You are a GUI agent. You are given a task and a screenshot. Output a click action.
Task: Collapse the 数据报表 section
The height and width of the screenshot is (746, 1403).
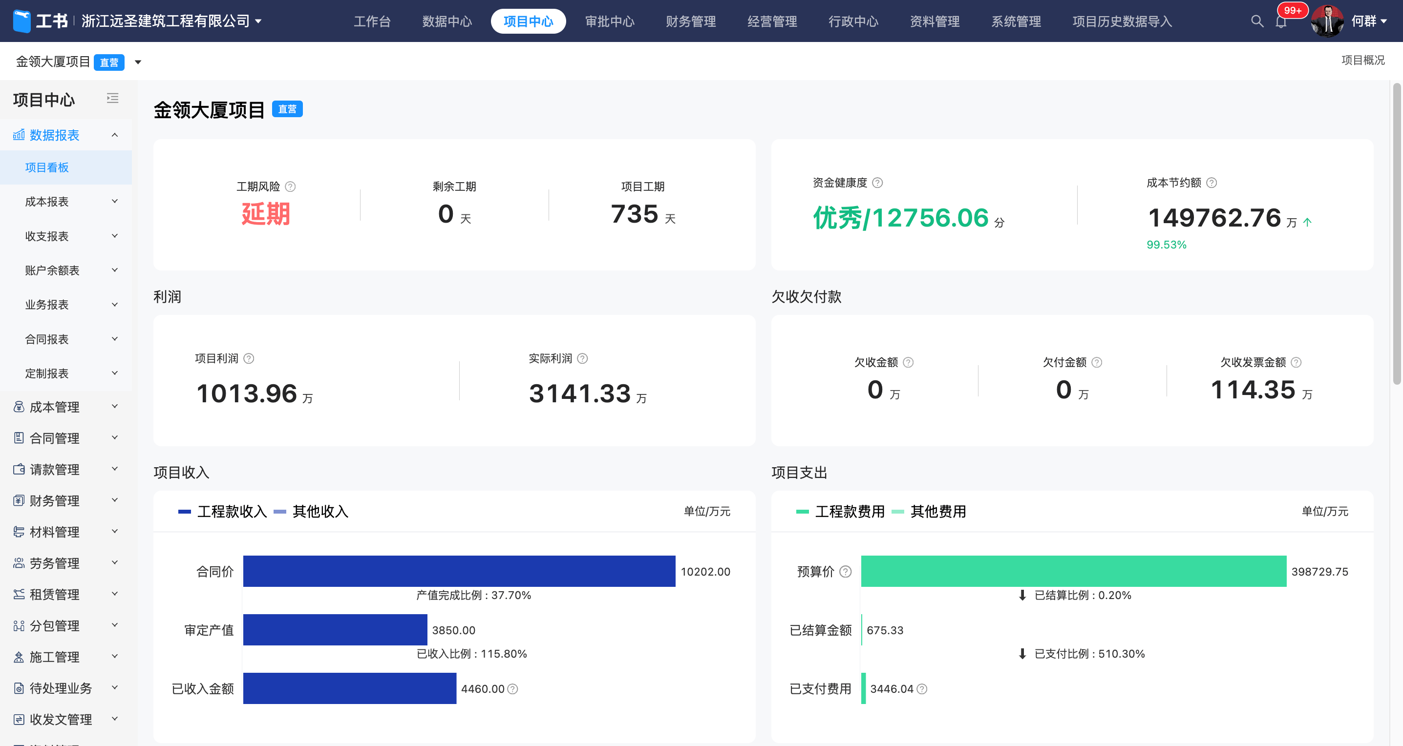[114, 135]
